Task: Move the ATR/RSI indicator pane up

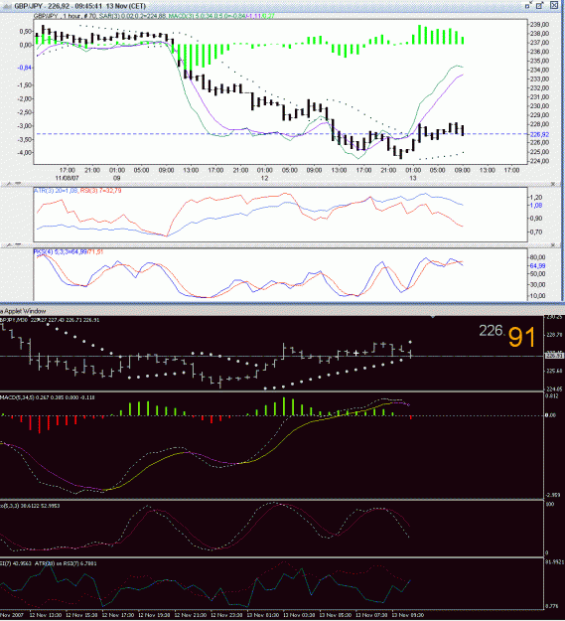Action: coord(9,184)
